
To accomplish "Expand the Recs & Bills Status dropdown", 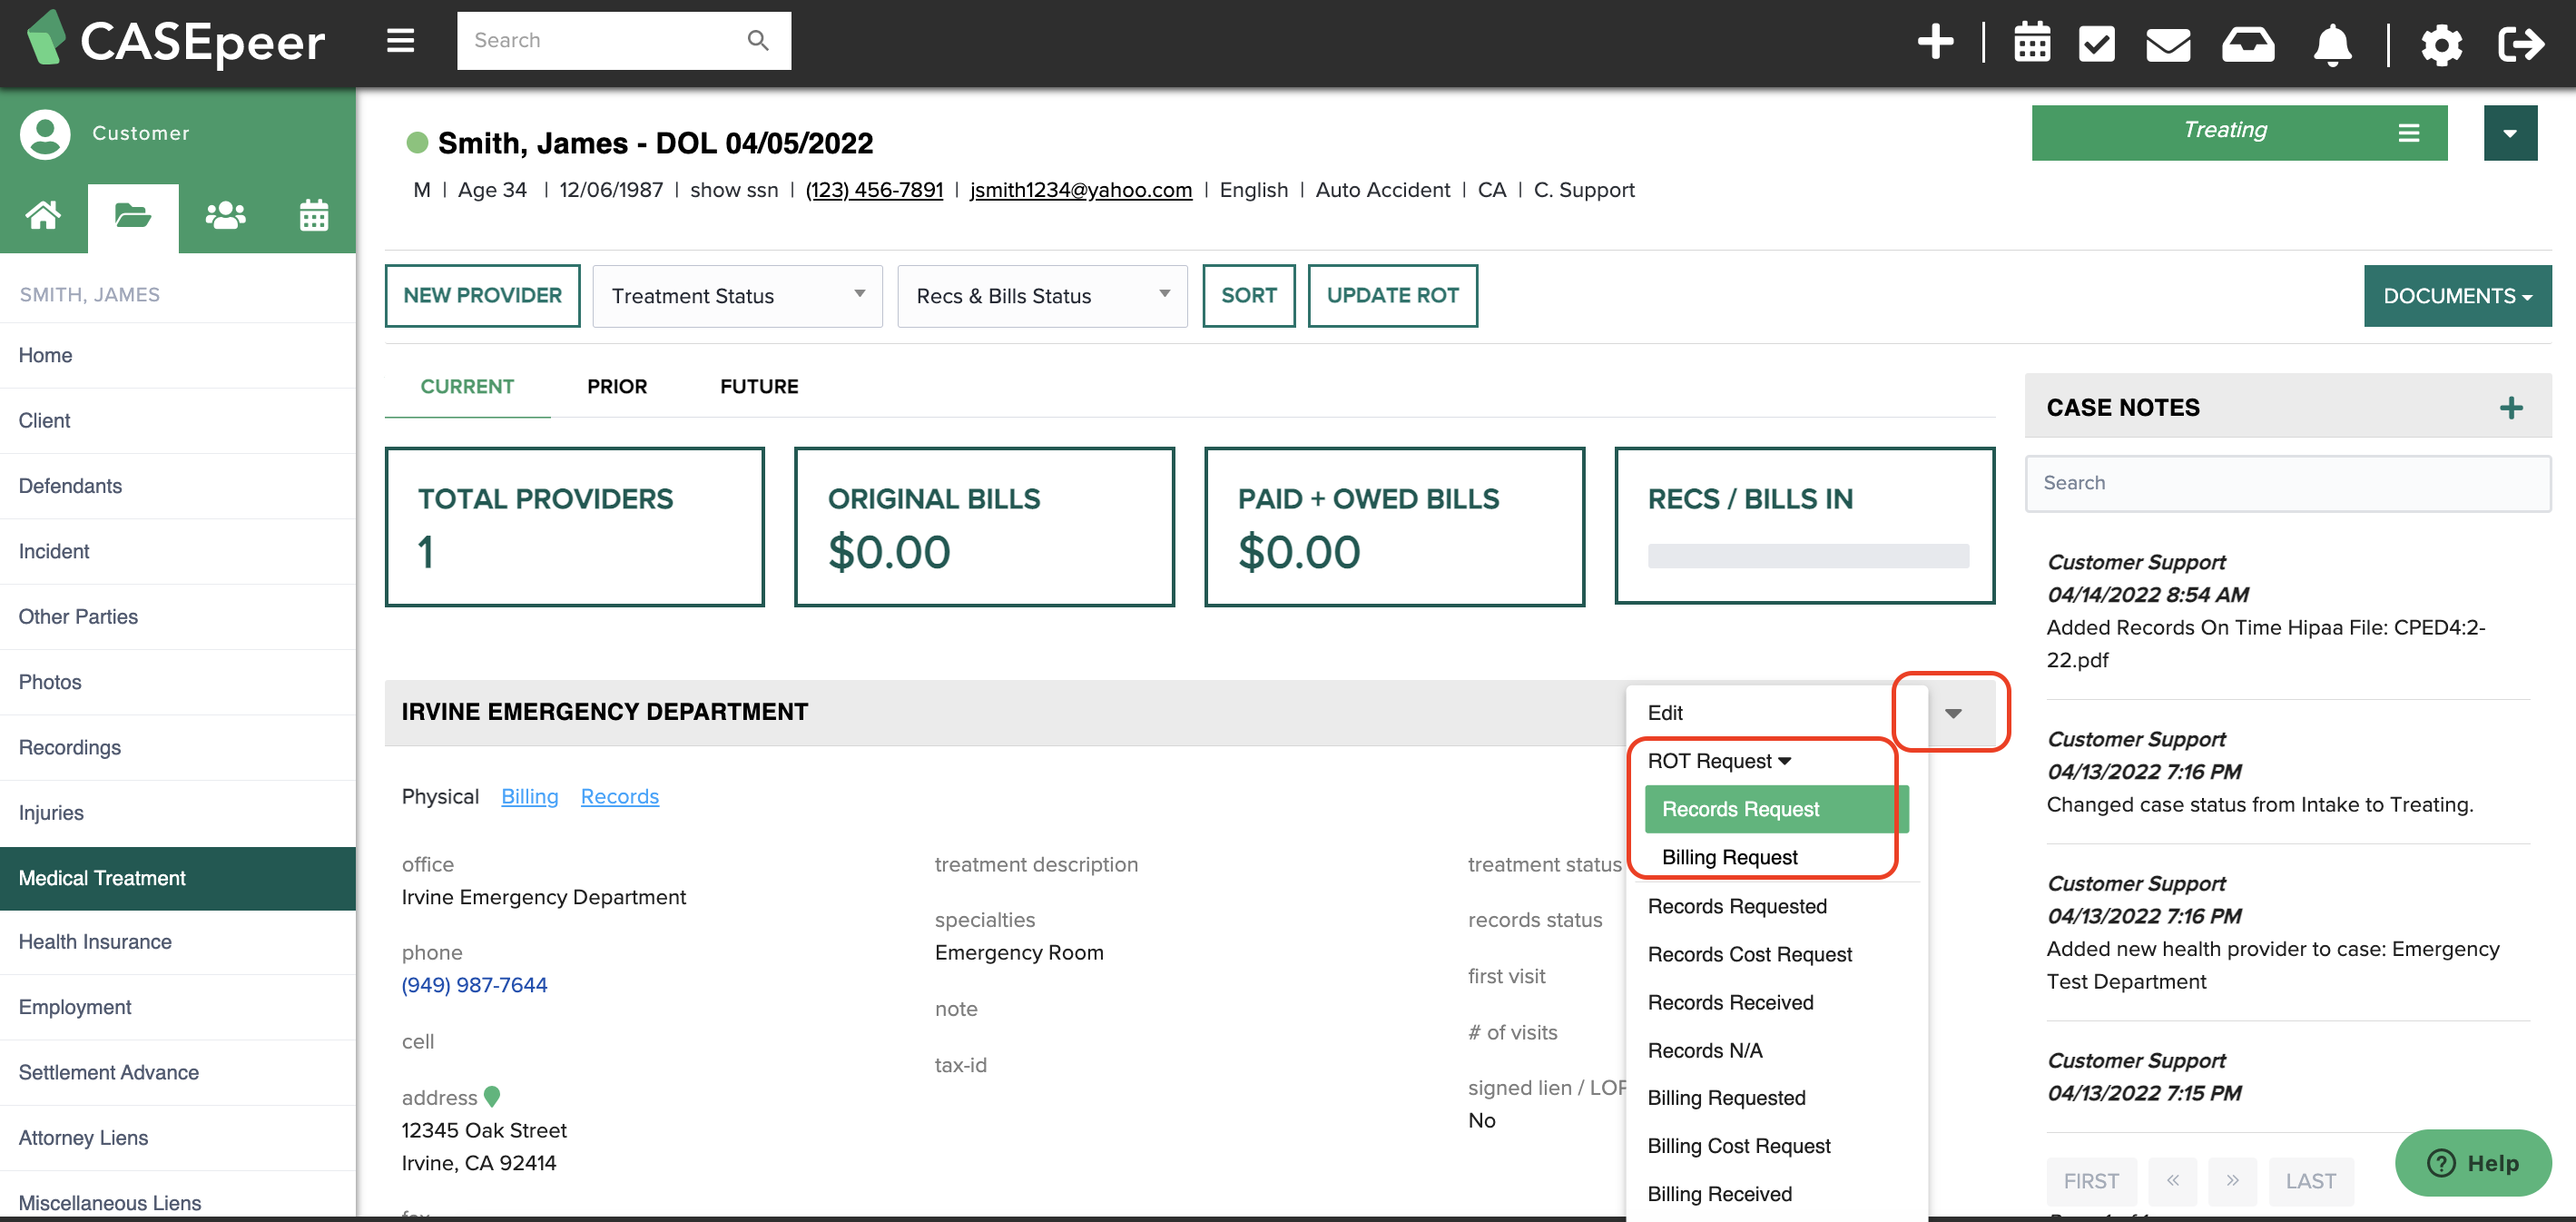I will tap(1042, 296).
